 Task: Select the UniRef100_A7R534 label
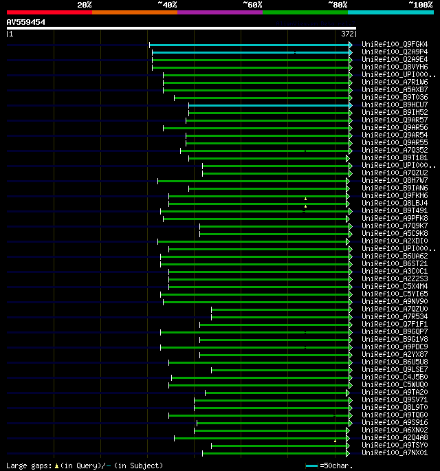[395, 317]
